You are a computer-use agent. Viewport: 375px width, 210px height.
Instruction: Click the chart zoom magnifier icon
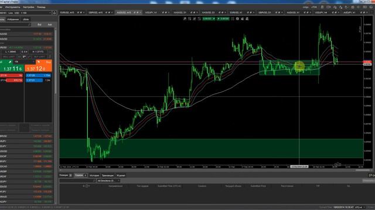185,19
